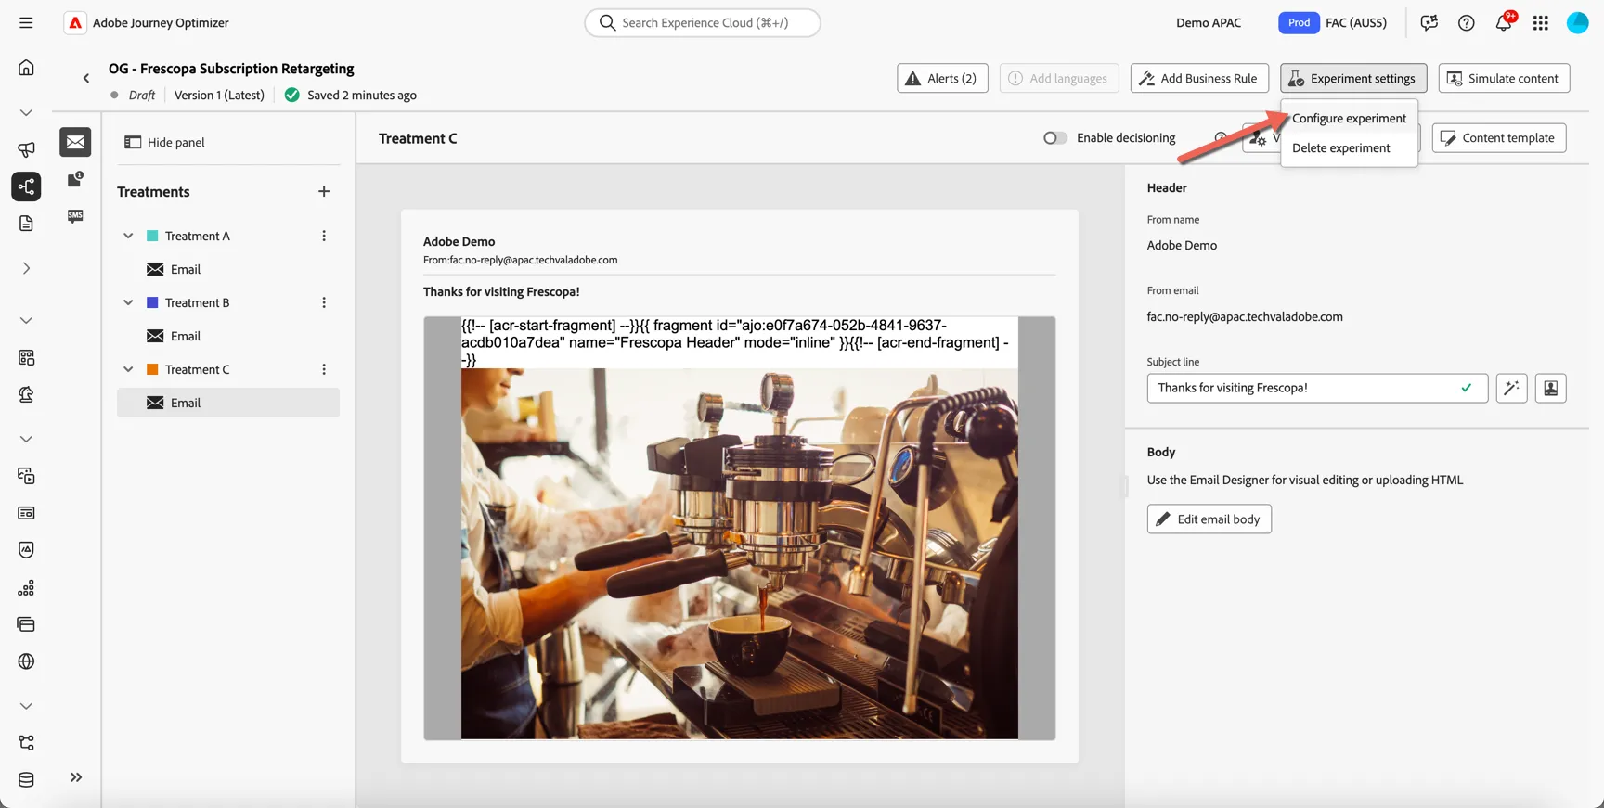Open the notifications bell icon
Viewport: 1604px width, 808px height.
[x=1504, y=23]
